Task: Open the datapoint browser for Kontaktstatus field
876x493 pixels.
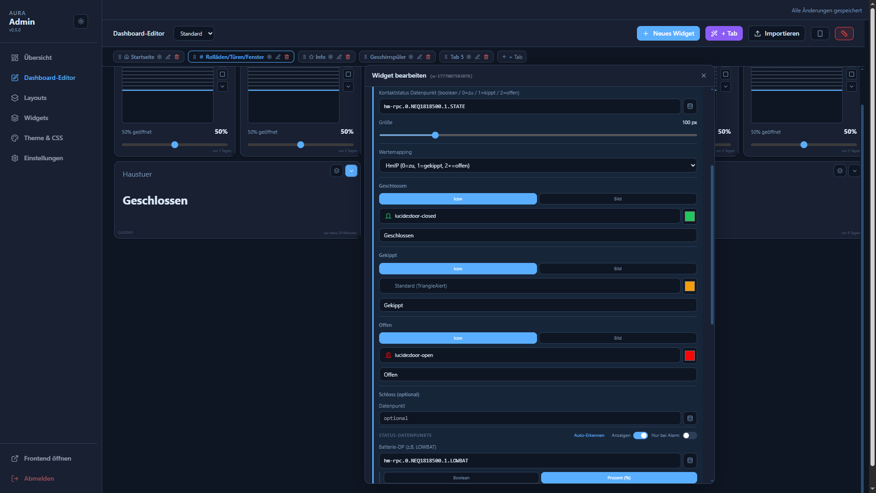Action: click(x=689, y=106)
